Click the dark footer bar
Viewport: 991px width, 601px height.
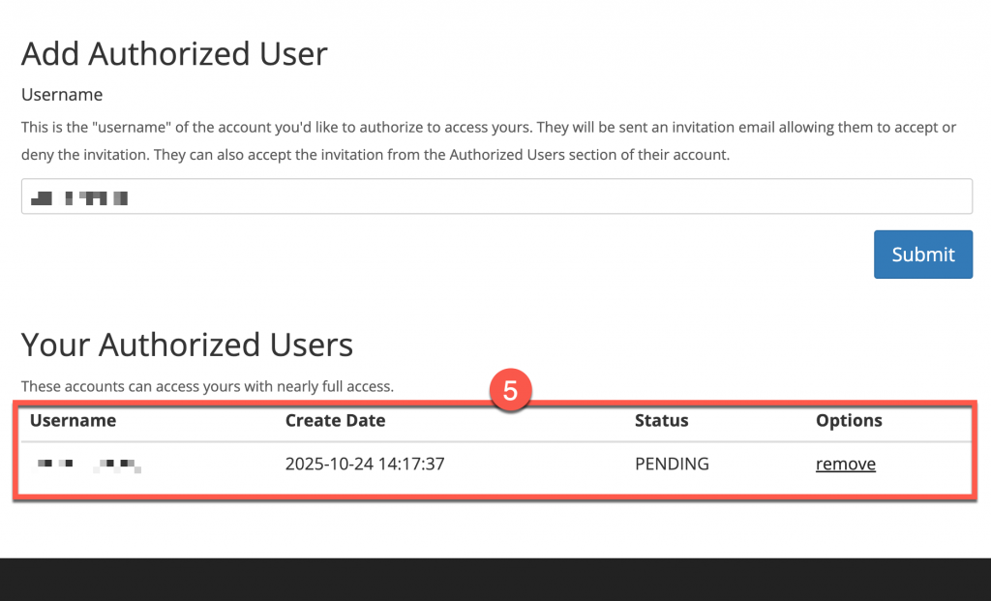(495, 579)
